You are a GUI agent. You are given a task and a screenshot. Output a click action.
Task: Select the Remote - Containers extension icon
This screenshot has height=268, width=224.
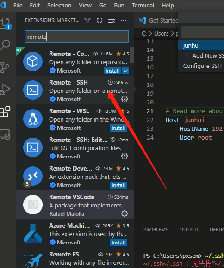point(33,61)
